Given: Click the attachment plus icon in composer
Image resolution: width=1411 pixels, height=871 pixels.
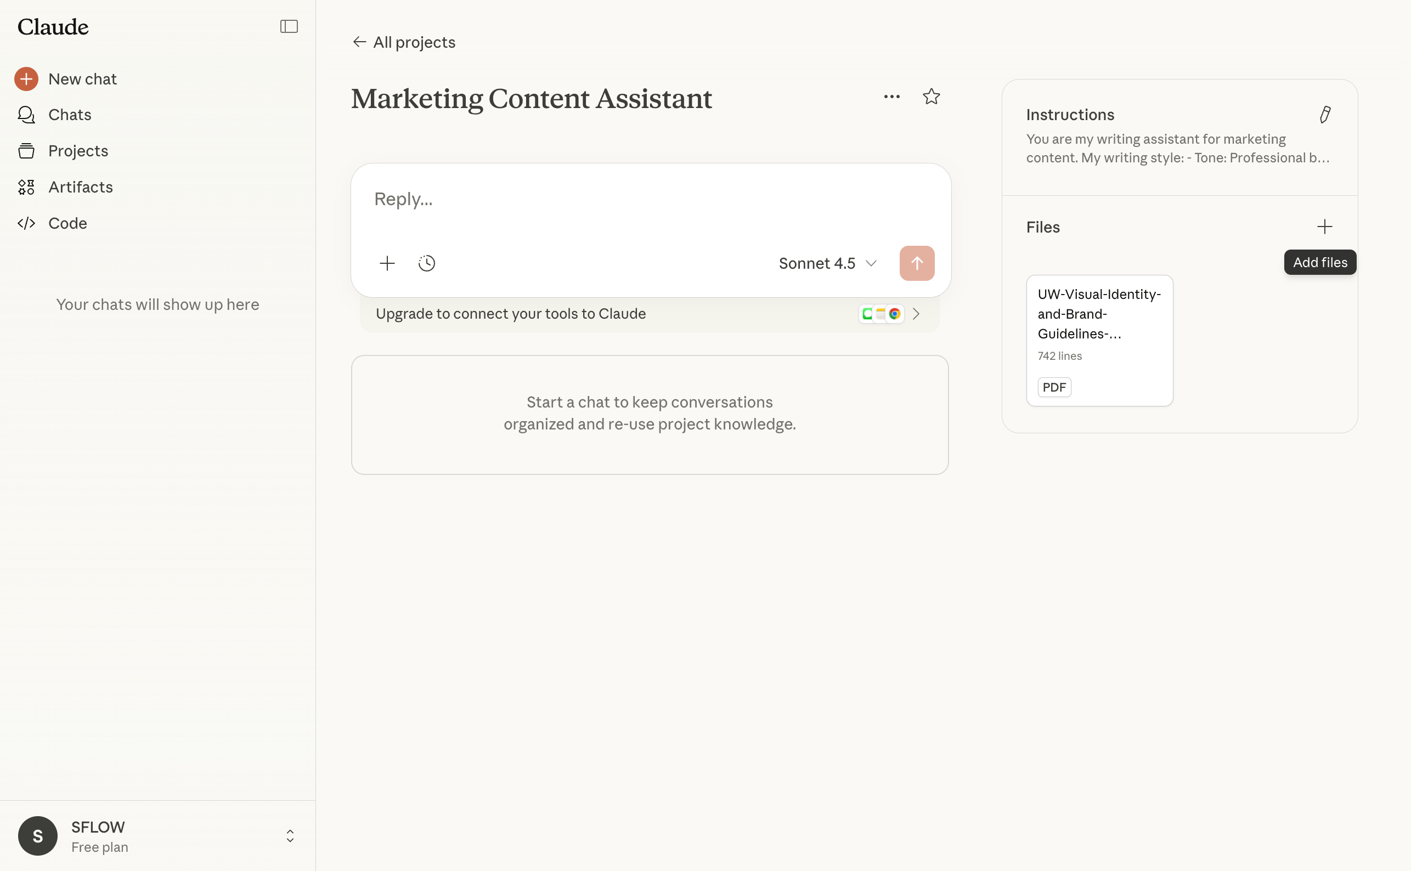Looking at the screenshot, I should [387, 264].
